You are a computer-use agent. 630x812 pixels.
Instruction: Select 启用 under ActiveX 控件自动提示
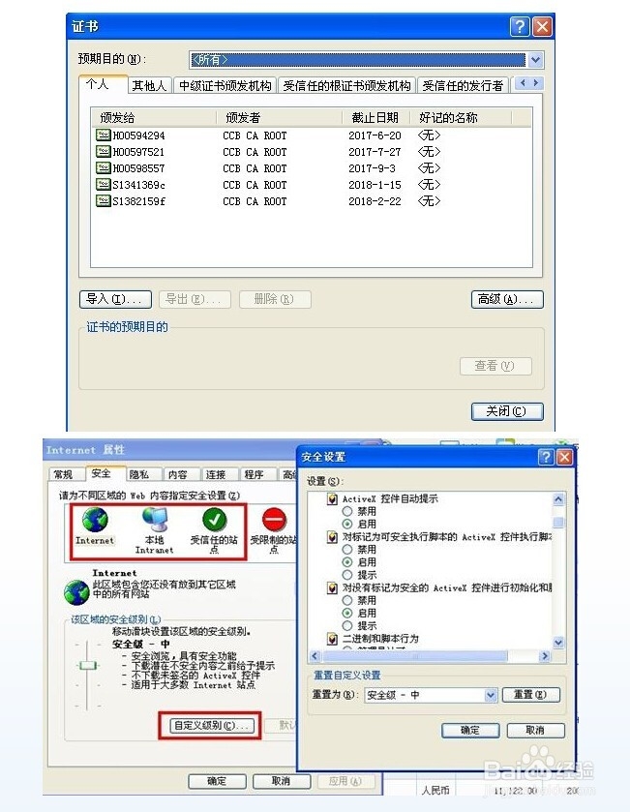347,524
